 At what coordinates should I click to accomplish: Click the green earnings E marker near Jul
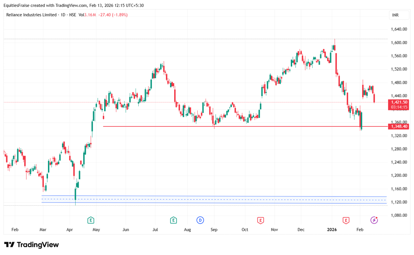(173, 220)
